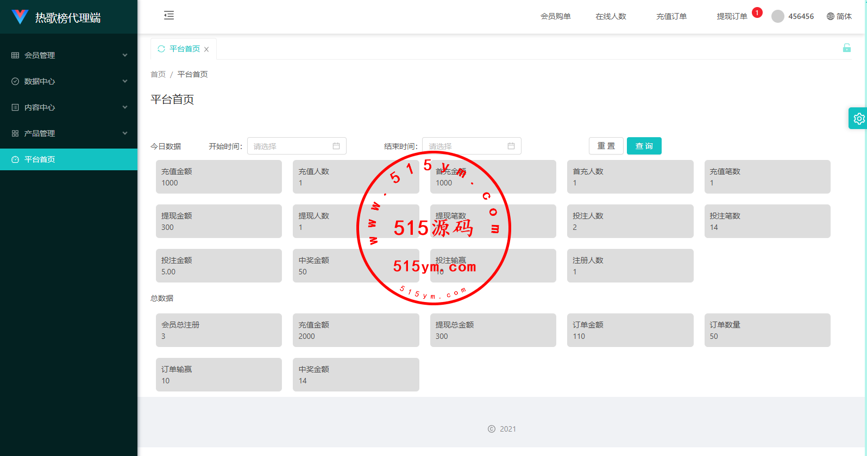Expand 会员管理 menu
Image resolution: width=867 pixels, height=456 pixels.
(x=69, y=55)
